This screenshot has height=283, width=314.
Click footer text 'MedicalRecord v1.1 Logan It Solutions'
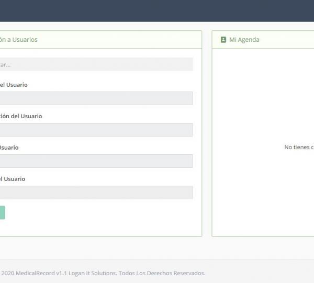pyautogui.click(x=66, y=273)
